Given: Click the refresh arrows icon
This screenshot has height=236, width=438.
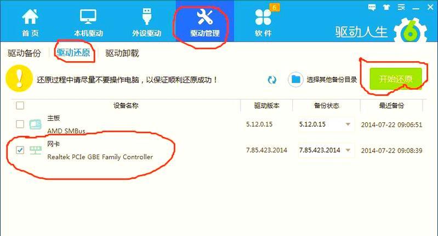Looking at the screenshot, I should [272, 80].
